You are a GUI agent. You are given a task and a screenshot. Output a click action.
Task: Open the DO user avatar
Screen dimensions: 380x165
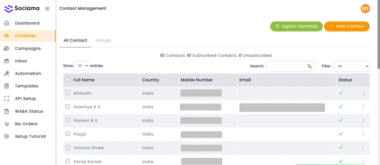[x=365, y=9]
